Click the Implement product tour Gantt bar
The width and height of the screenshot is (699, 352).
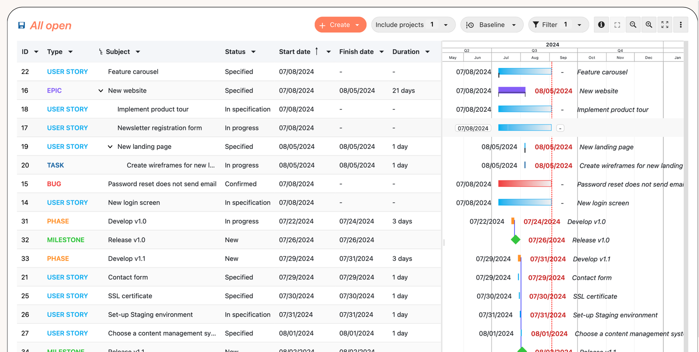click(525, 109)
